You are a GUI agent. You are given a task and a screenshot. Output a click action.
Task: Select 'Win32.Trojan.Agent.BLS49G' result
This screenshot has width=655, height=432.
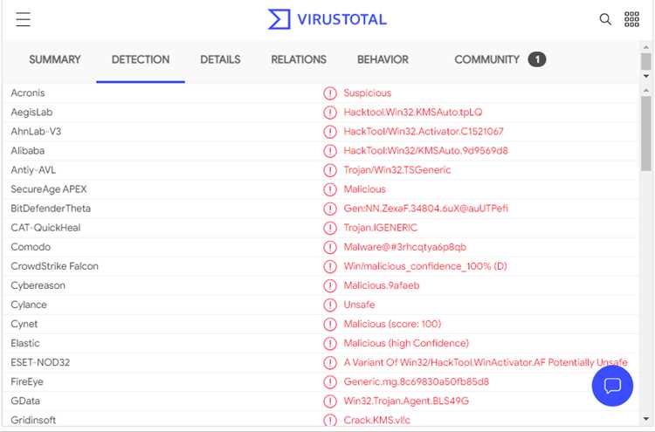406,401
